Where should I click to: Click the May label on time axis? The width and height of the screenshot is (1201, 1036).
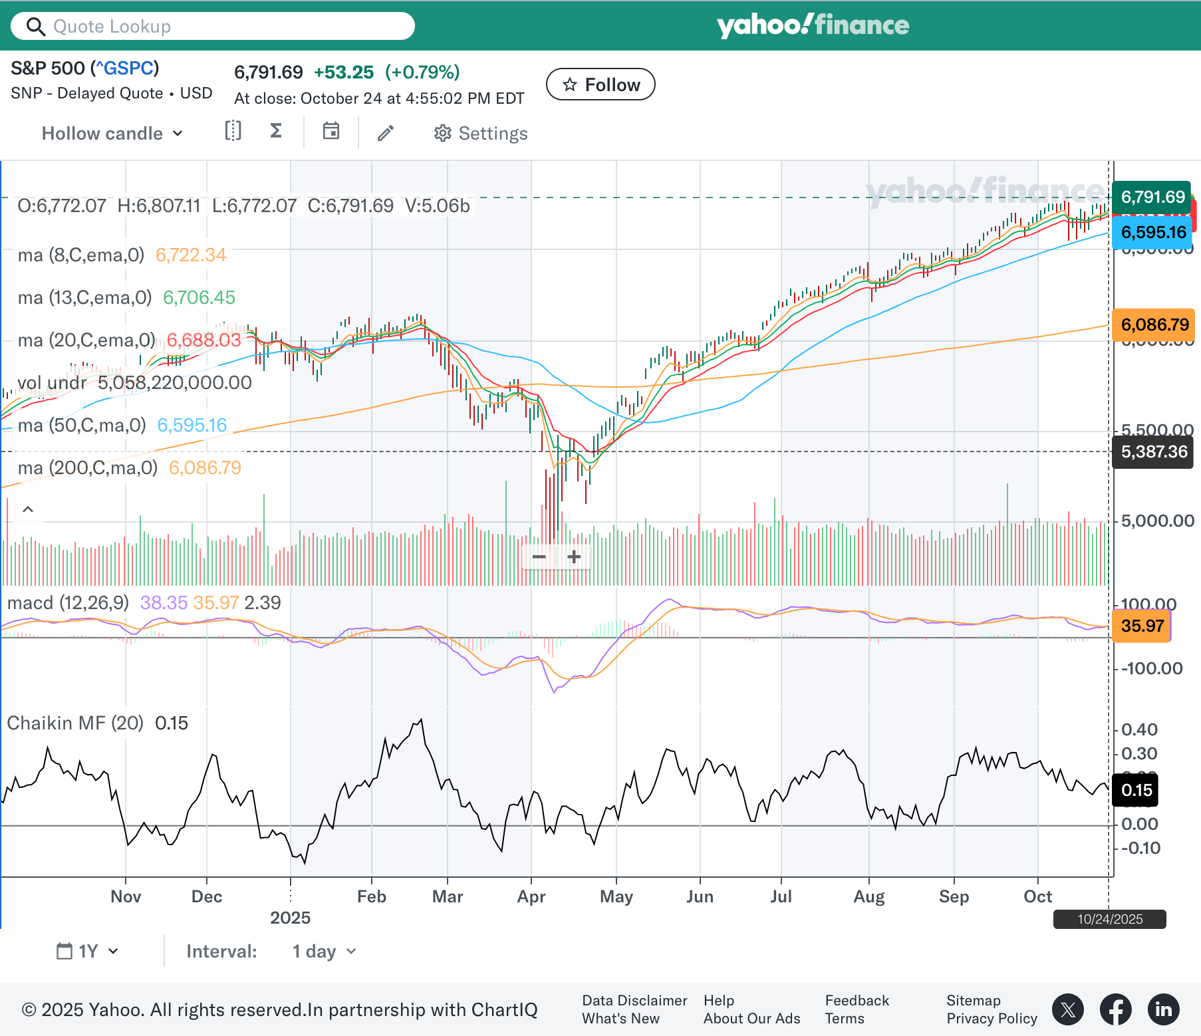tap(616, 896)
